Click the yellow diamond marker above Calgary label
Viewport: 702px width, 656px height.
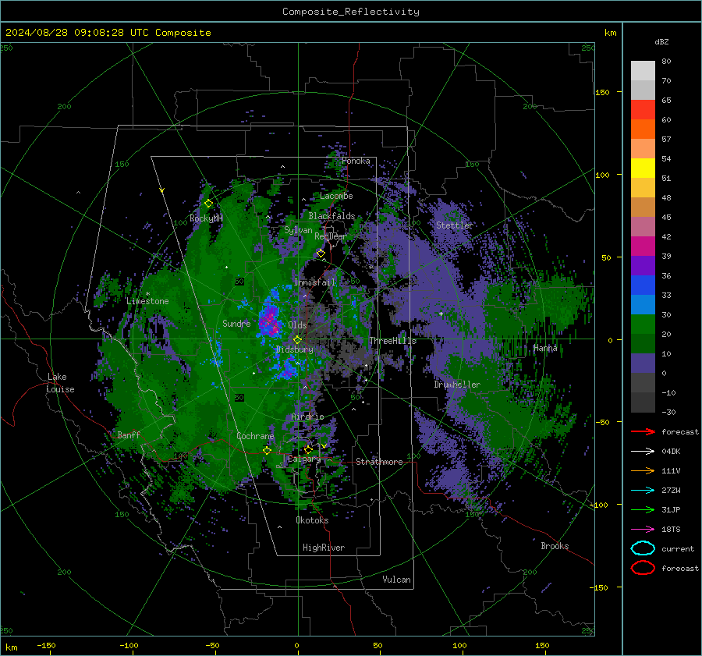pos(308,449)
